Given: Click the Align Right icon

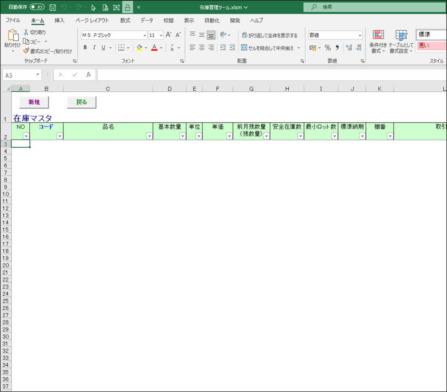Looking at the screenshot, I should click(x=211, y=47).
